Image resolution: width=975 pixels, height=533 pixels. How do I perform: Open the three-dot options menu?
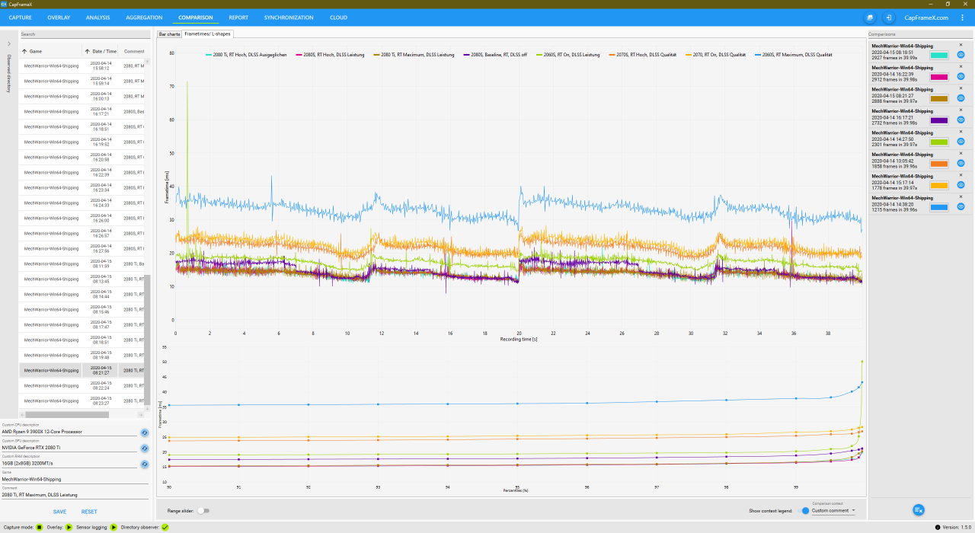pyautogui.click(x=962, y=18)
